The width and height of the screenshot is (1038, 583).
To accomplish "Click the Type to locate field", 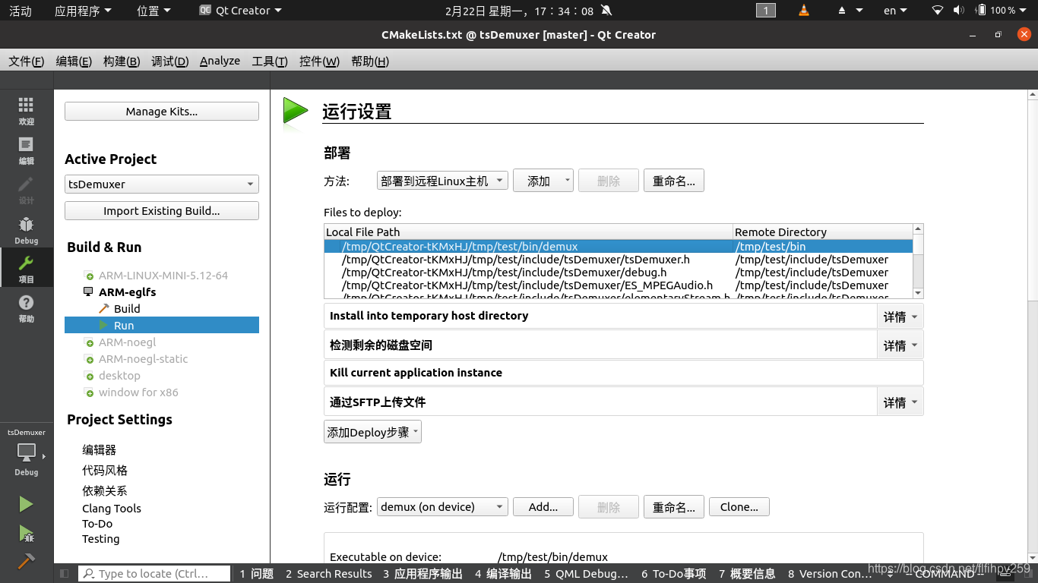I will [x=154, y=574].
